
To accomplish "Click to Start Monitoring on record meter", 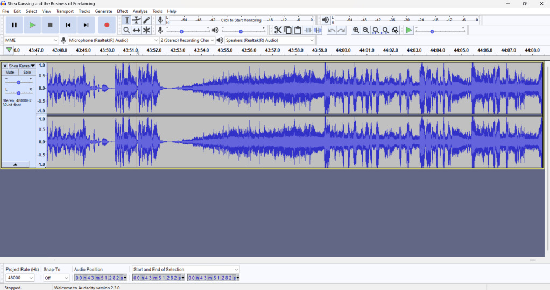I will click(241, 20).
